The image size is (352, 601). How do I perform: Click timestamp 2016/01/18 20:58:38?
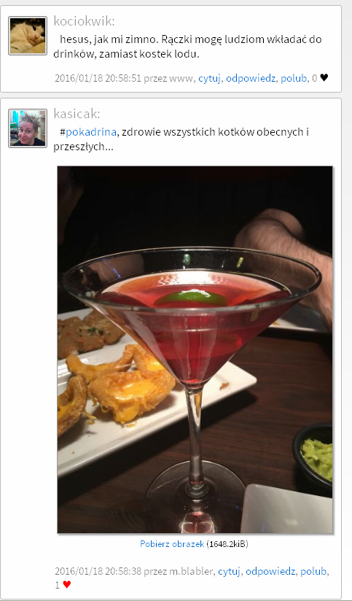[x=98, y=572]
